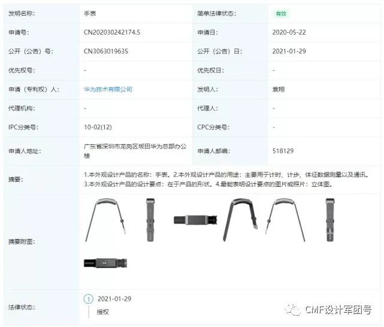
Task: Open the bottom-row horizontal watch thumbnail
Action: [105, 263]
